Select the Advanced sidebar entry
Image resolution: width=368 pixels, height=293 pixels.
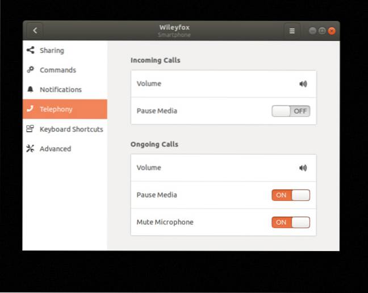55,149
